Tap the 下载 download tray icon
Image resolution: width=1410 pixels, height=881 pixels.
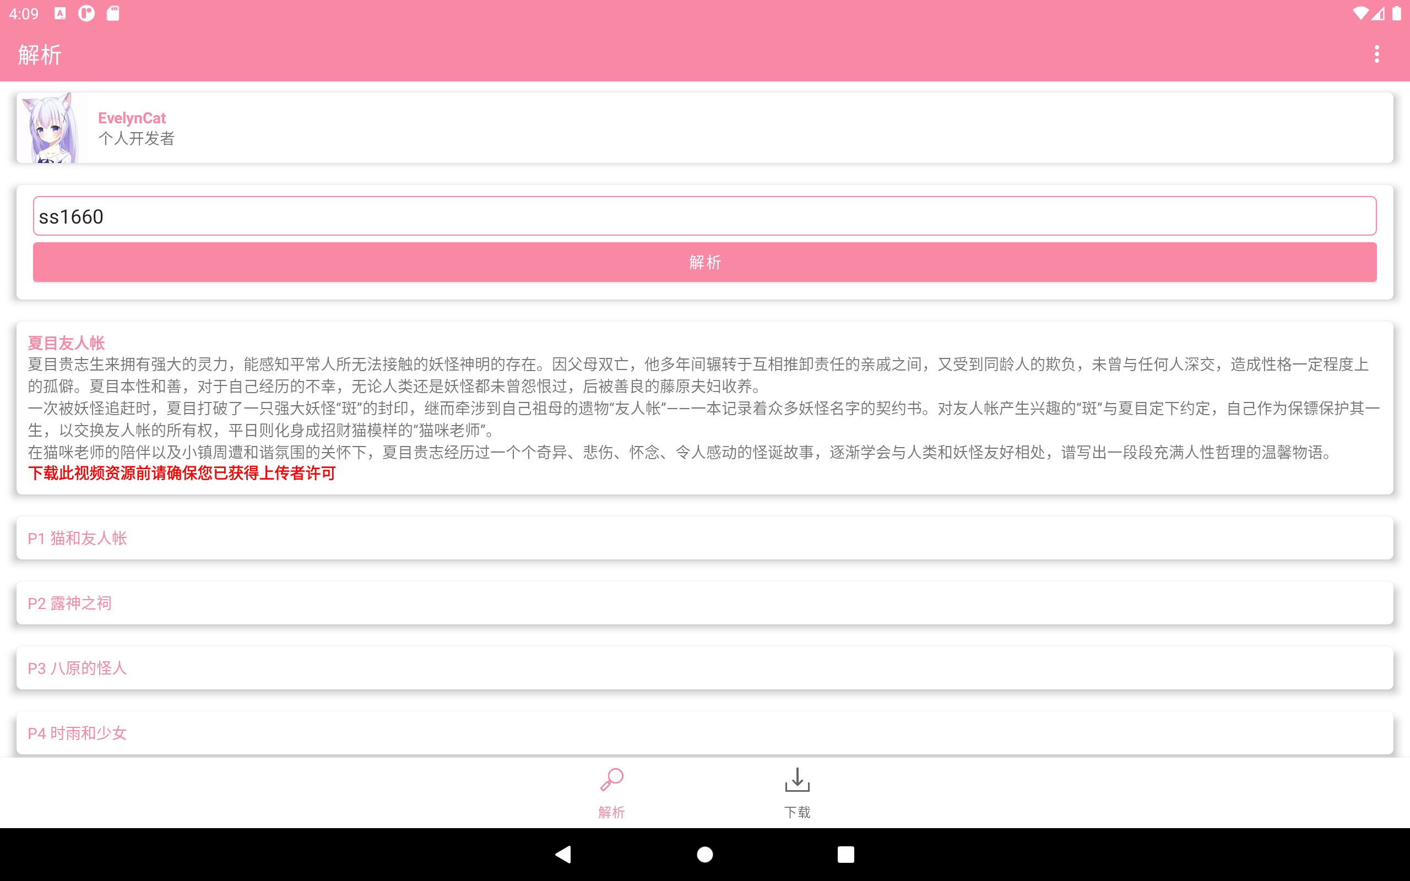797,780
